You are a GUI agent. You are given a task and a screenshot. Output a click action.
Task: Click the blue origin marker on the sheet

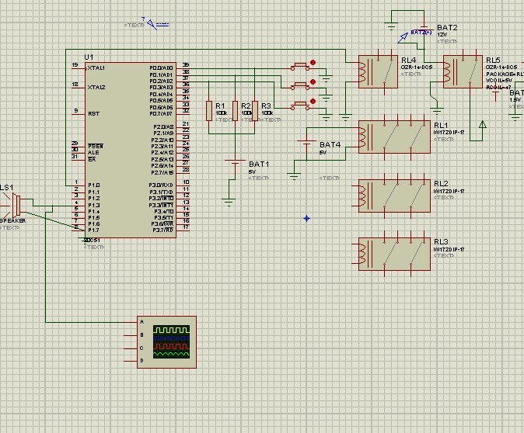[306, 218]
